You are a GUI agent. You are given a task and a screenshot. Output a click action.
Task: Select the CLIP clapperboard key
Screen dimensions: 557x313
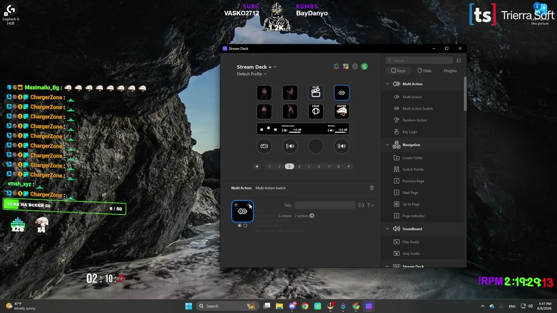click(x=316, y=93)
